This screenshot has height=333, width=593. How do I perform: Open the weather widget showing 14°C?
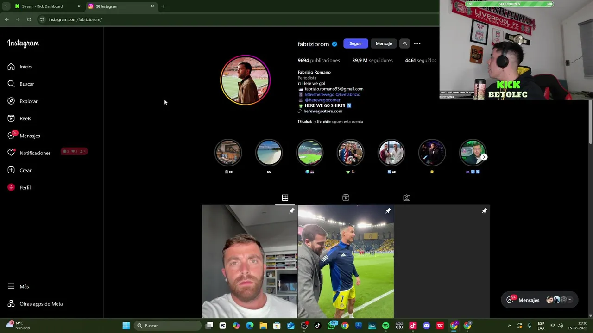click(x=18, y=325)
